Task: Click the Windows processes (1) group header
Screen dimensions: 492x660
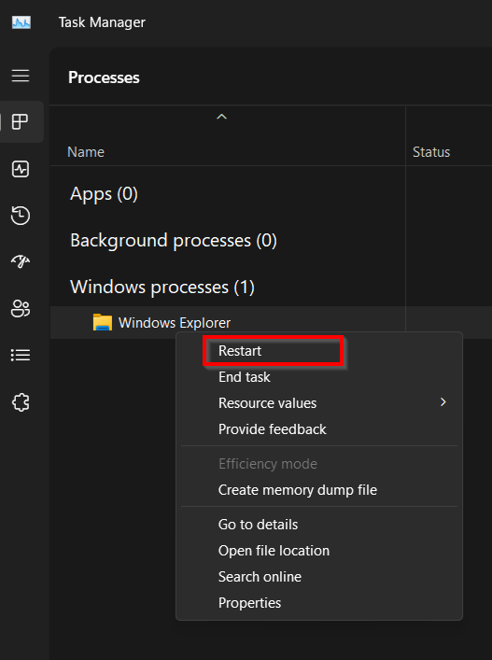Action: coord(162,288)
